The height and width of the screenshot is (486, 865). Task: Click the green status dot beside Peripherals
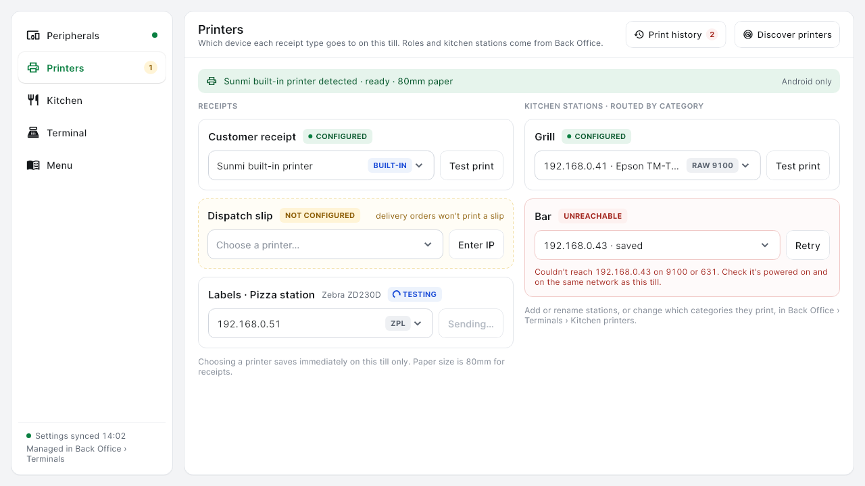click(155, 35)
